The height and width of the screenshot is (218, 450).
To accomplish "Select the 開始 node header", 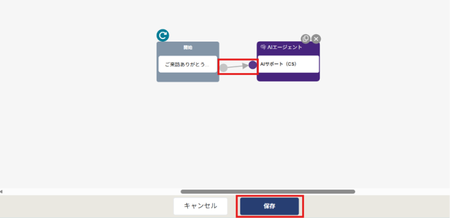I will pos(188,48).
